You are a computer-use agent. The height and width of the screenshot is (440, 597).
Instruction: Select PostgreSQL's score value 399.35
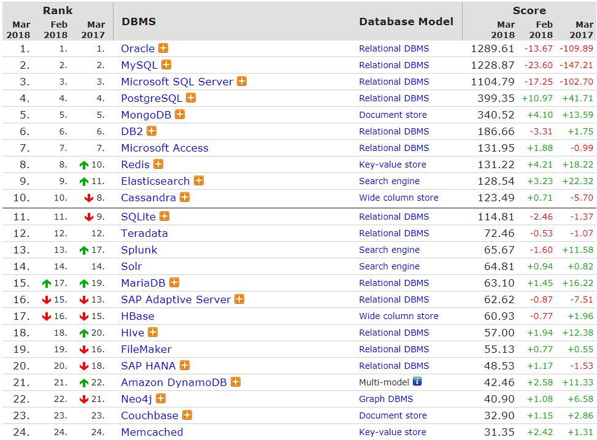click(496, 98)
